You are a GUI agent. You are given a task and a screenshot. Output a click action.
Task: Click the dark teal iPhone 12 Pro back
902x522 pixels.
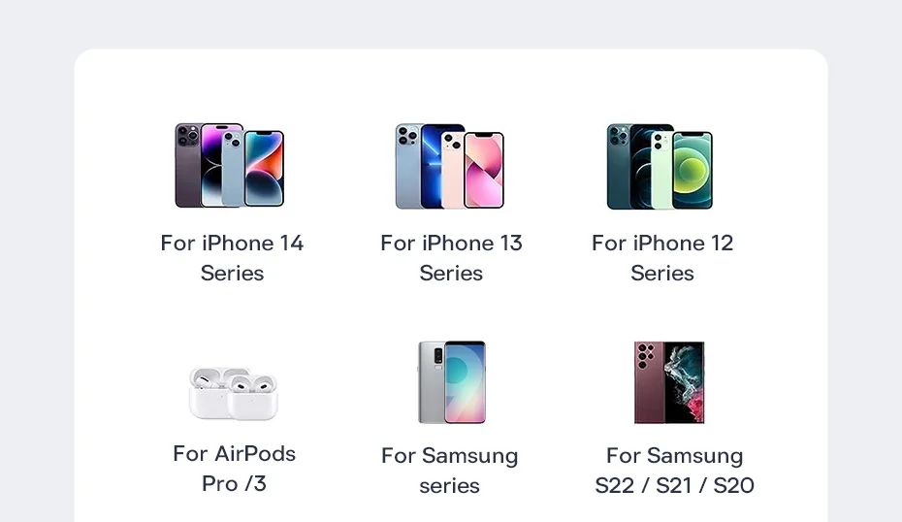click(619, 166)
